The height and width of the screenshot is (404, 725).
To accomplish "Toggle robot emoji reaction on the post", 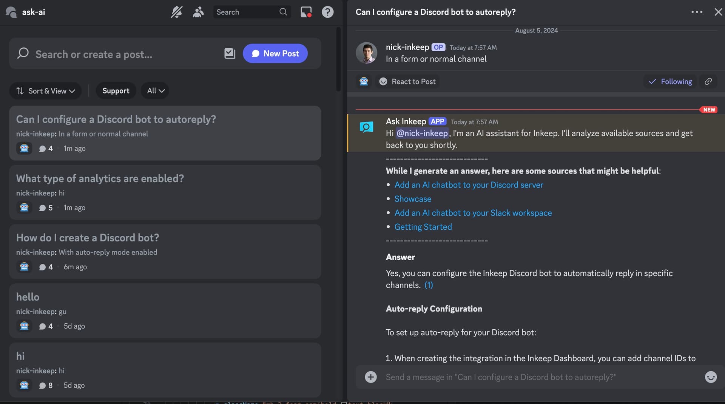I will (364, 81).
